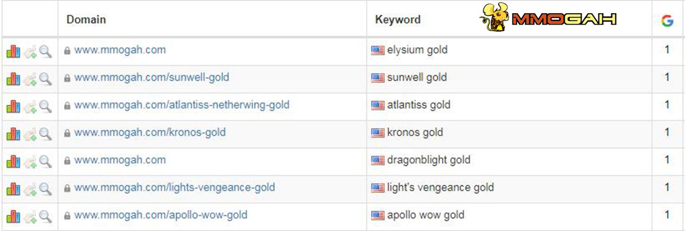Open www.mmogah.com/apollo-wow-gold link
The height and width of the screenshot is (231, 685).
tap(160, 215)
